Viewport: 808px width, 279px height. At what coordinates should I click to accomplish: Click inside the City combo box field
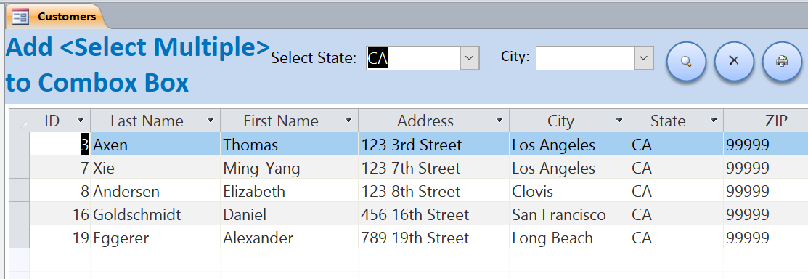(585, 58)
